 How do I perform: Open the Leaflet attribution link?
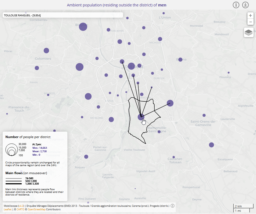pos(8,209)
